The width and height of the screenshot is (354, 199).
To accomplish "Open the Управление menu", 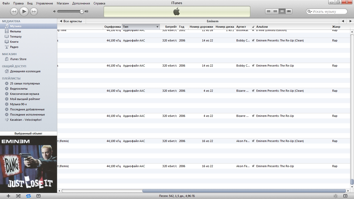I will 45,3.
